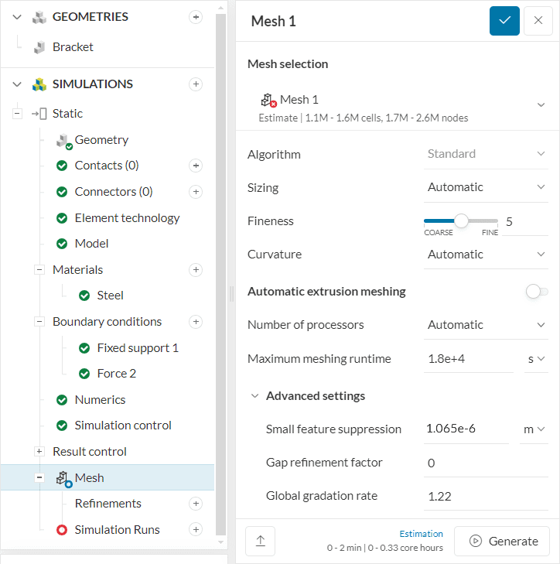Add a mesh refinement with plus icon
The height and width of the screenshot is (564, 560).
pos(196,504)
